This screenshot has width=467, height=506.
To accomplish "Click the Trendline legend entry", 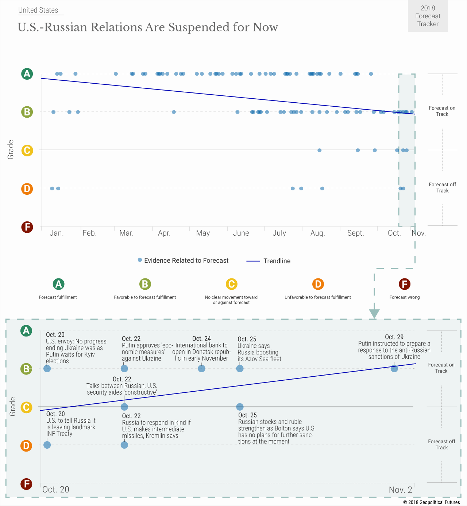I will click(x=269, y=261).
